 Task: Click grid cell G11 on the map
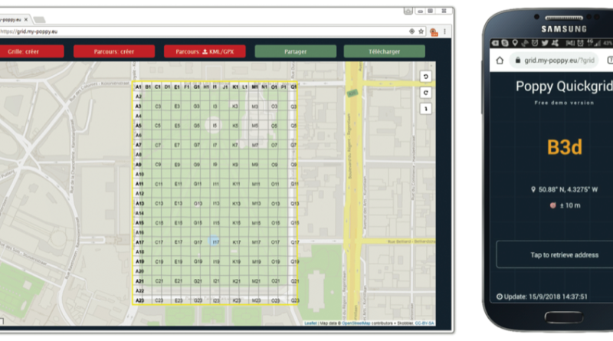pos(198,184)
